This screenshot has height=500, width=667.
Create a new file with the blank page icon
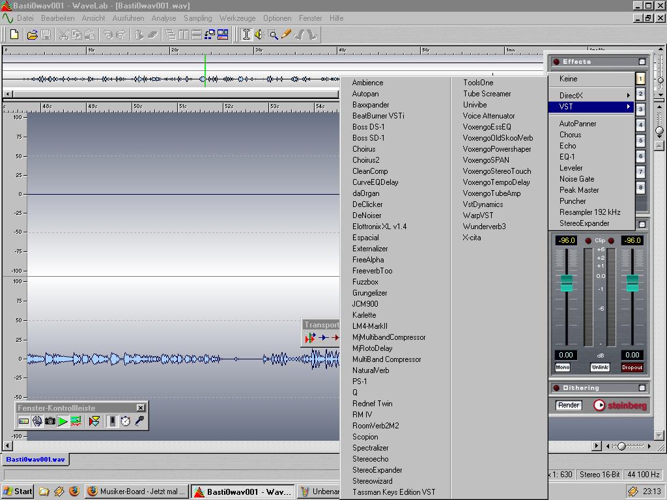pyautogui.click(x=14, y=35)
